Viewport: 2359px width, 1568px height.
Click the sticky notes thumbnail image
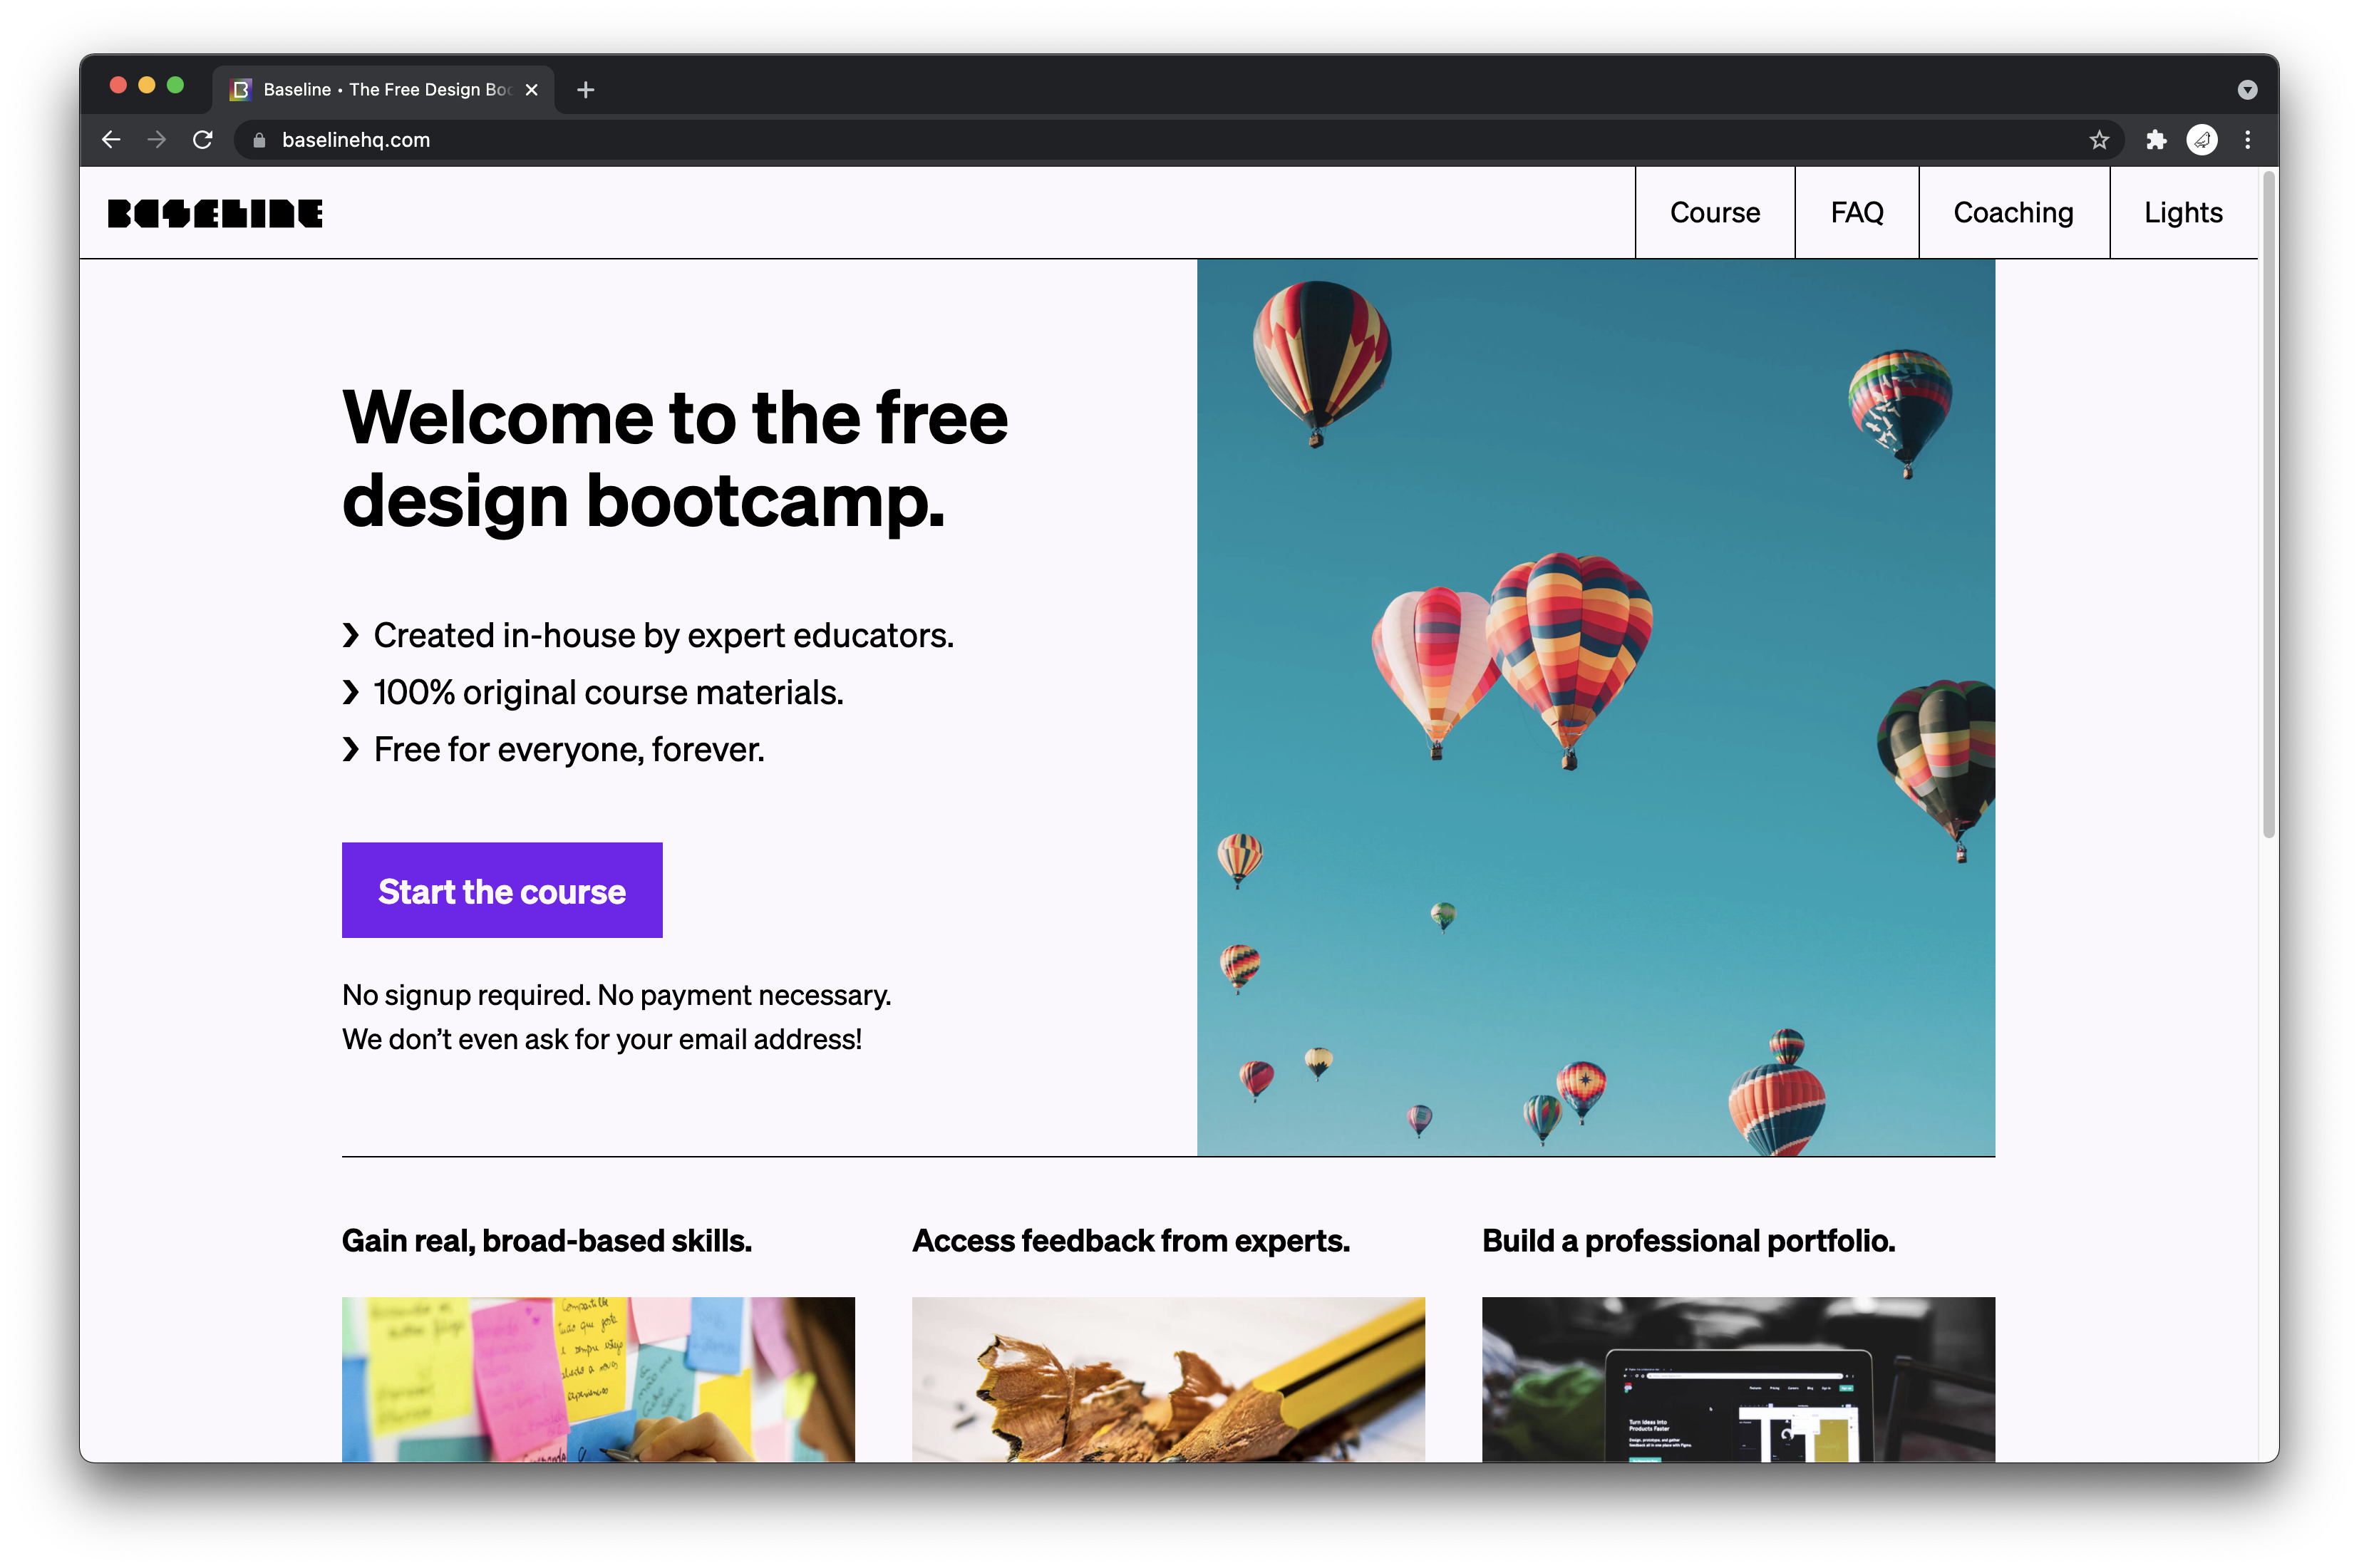point(598,1379)
